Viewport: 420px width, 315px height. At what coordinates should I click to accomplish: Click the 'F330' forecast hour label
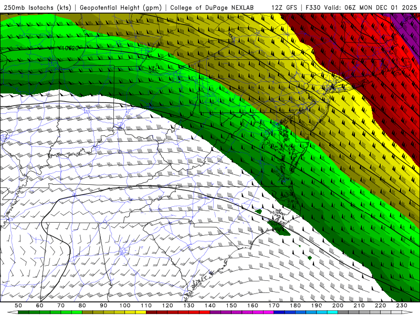312,7
